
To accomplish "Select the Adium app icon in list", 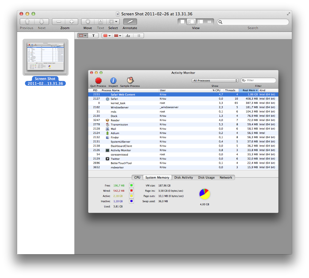I will click(x=107, y=133).
